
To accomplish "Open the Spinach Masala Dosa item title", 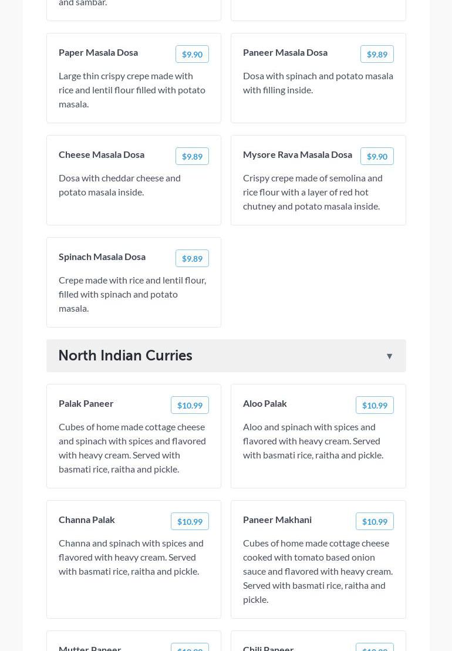I will pos(102,257).
